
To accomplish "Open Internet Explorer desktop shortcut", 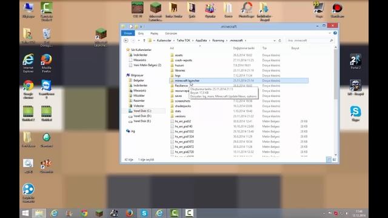I will point(28,63).
